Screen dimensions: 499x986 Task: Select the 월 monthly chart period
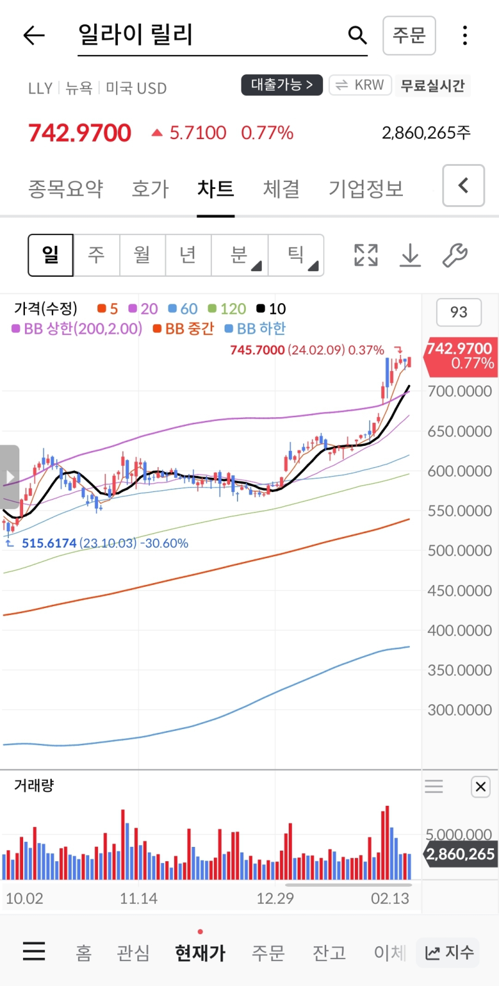tap(142, 255)
